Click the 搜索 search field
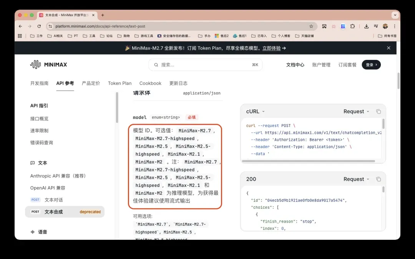This screenshot has height=259, width=415. point(205,65)
